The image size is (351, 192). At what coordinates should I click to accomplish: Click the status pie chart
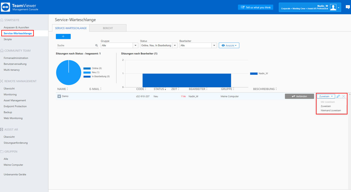(x=69, y=72)
